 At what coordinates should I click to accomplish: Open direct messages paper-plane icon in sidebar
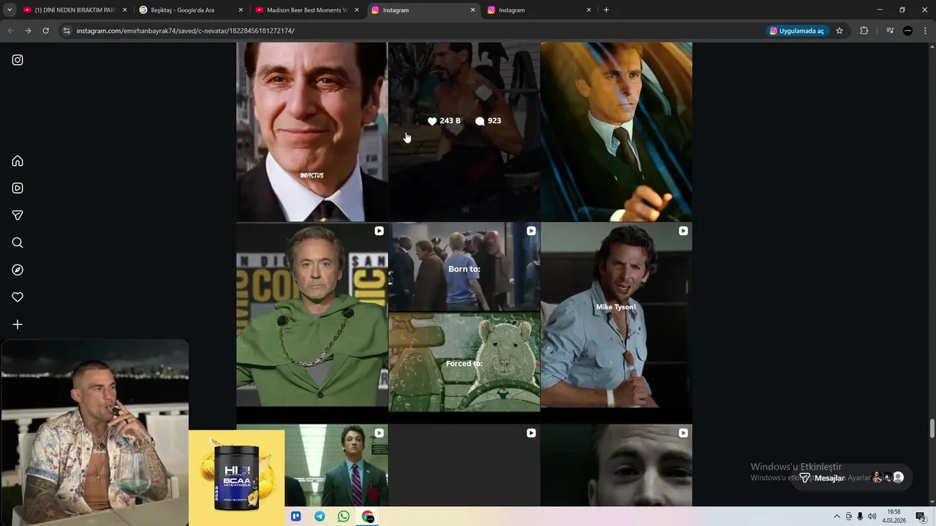click(18, 216)
